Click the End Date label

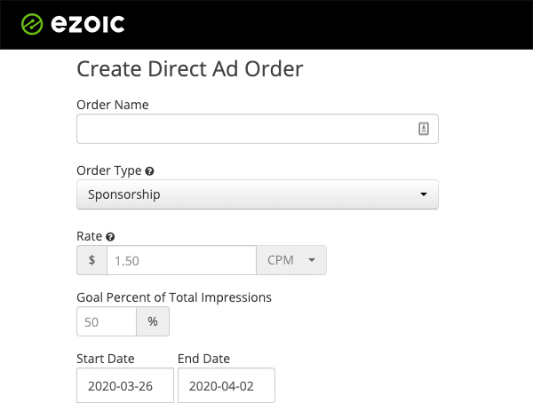point(203,359)
